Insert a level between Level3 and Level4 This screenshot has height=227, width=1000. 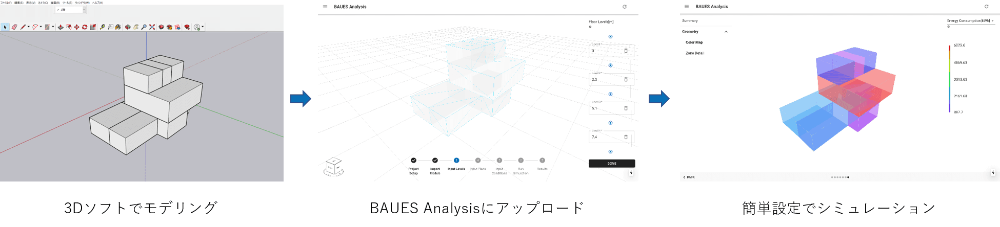click(610, 123)
